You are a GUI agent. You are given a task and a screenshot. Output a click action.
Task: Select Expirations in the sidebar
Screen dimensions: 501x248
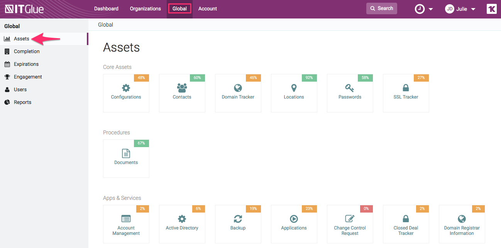[x=26, y=64]
